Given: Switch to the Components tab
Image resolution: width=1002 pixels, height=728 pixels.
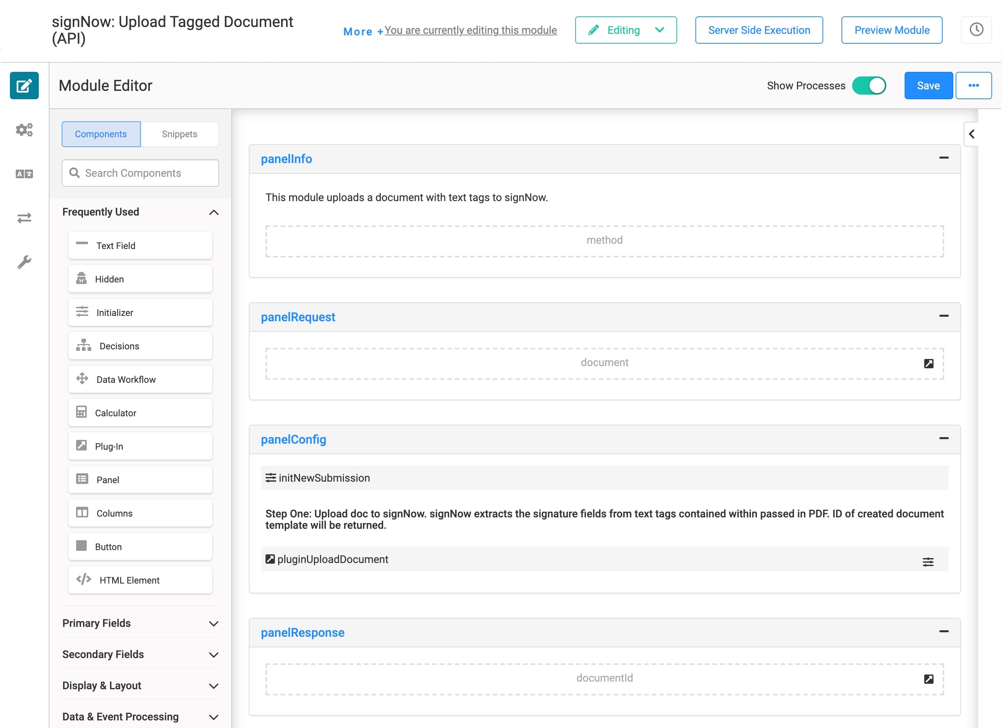Looking at the screenshot, I should point(101,134).
